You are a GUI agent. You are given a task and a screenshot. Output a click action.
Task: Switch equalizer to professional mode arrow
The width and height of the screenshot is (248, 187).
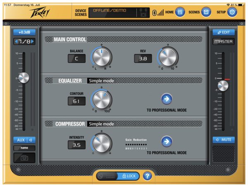[x=167, y=99]
